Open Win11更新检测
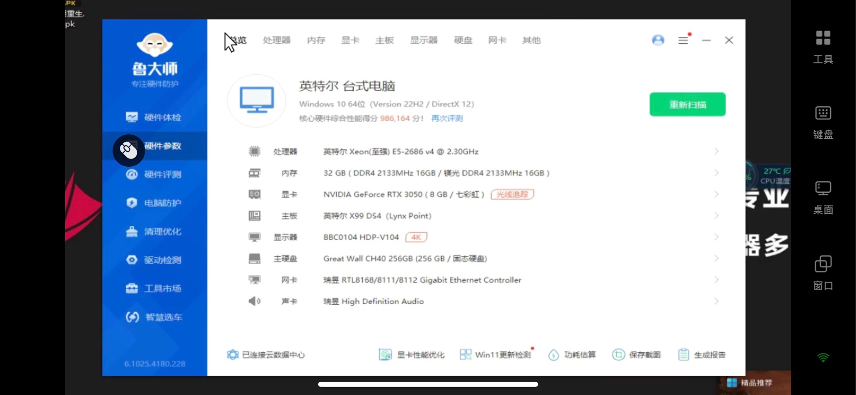The image size is (856, 395). 496,355
